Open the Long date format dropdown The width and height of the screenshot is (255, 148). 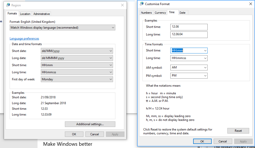[x=111, y=58]
